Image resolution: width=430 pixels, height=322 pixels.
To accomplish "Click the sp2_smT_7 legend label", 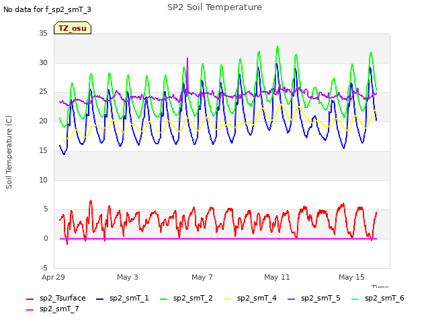I will 59,309.
